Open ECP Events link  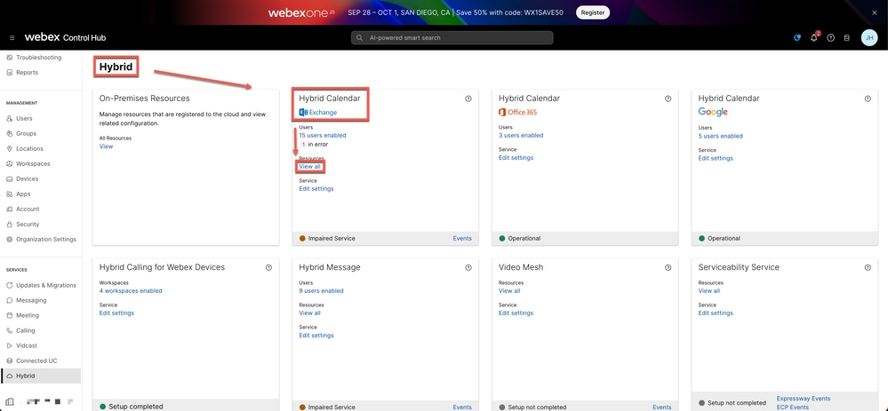pyautogui.click(x=793, y=407)
